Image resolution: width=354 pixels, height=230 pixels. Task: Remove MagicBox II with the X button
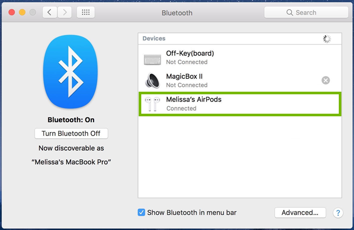[326, 80]
